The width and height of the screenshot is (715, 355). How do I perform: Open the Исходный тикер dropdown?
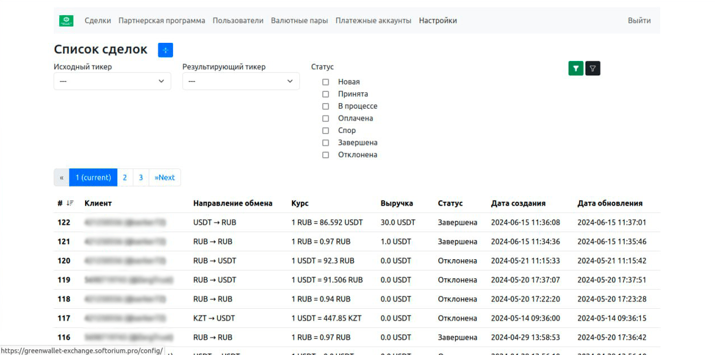click(x=112, y=81)
